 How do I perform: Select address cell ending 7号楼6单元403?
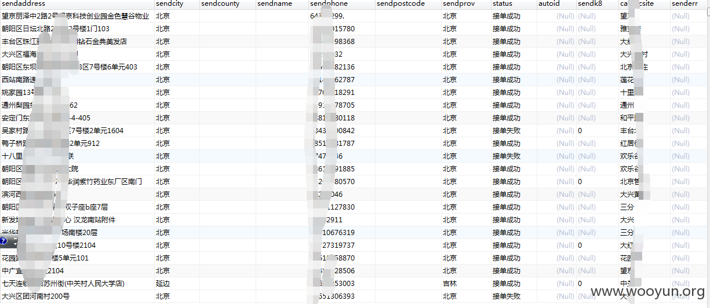[77, 67]
